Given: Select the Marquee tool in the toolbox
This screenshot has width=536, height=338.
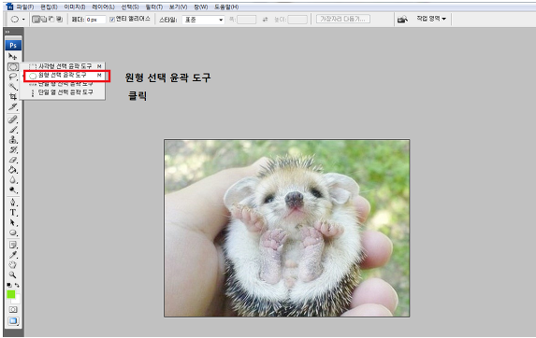Looking at the screenshot, I should click(13, 66).
